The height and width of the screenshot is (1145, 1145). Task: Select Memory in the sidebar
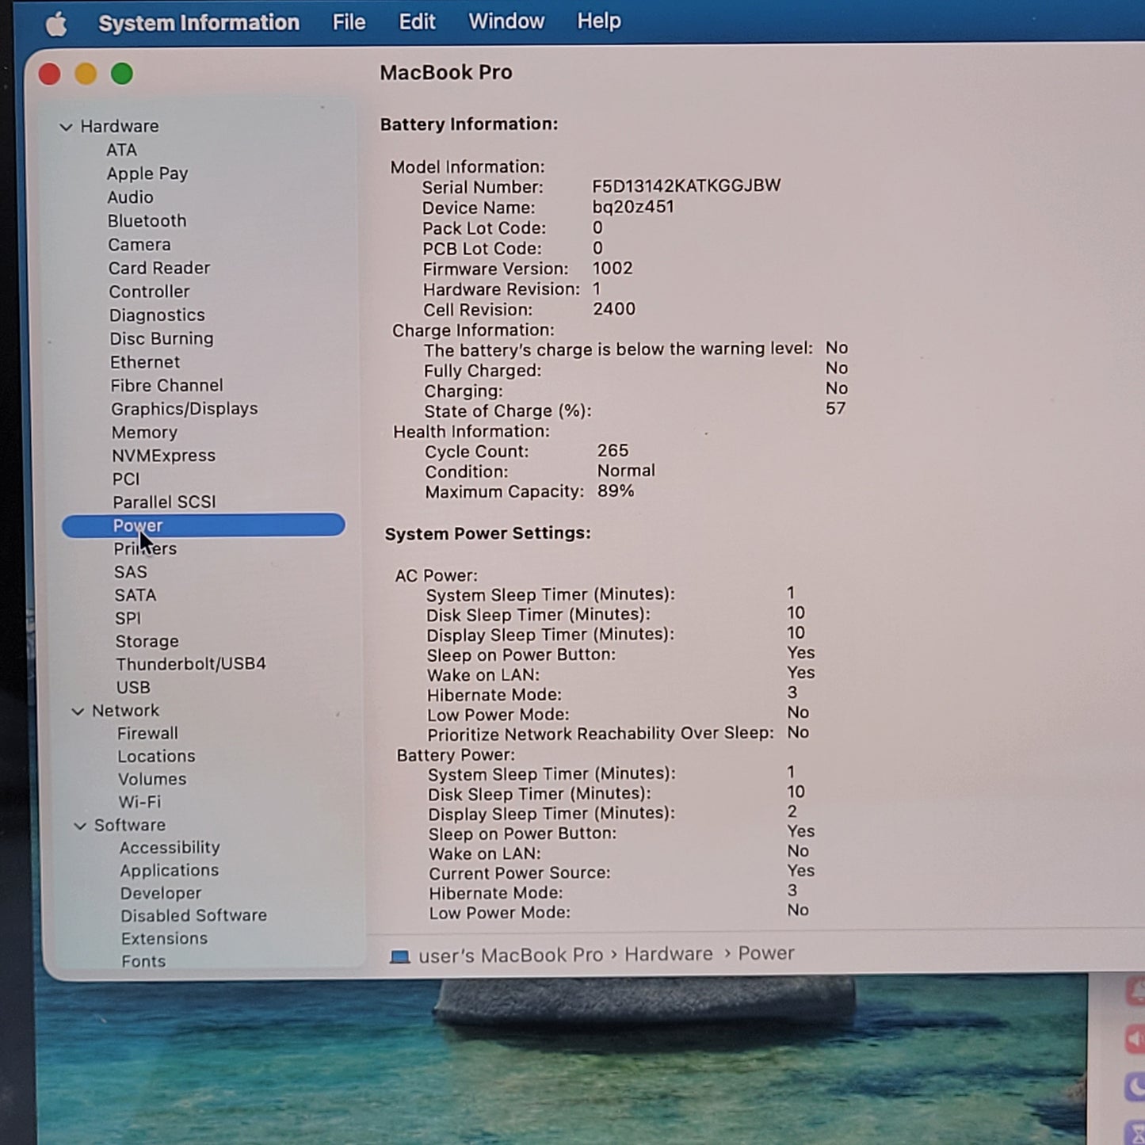pyautogui.click(x=144, y=433)
